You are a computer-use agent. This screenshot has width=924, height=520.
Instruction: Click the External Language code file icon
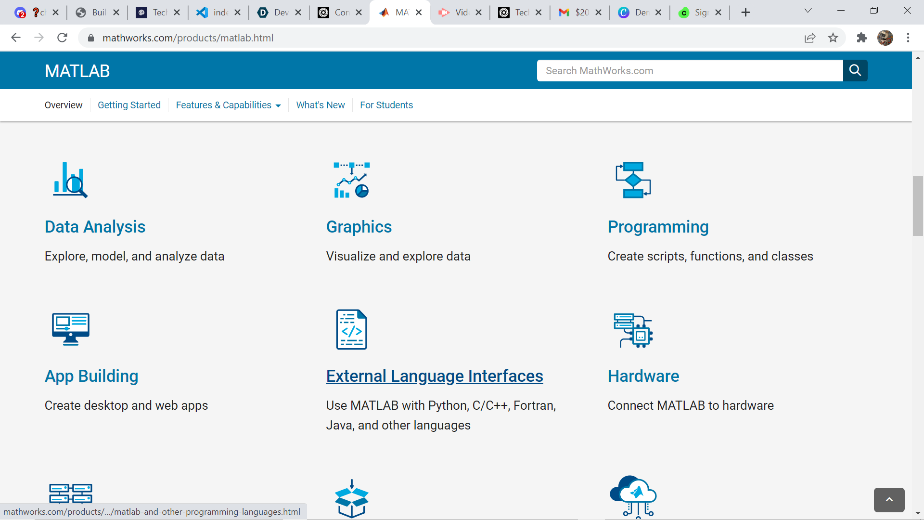coord(352,329)
